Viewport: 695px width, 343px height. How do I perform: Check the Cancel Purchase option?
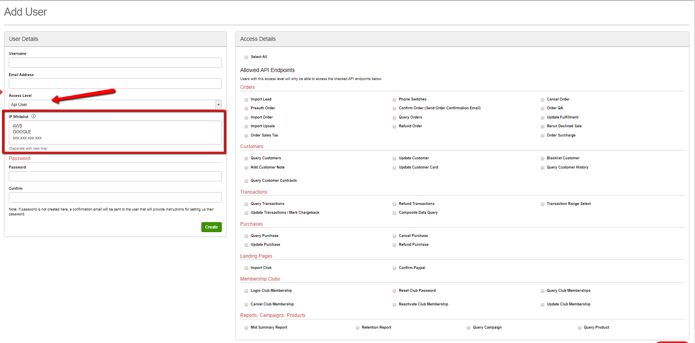pos(394,236)
